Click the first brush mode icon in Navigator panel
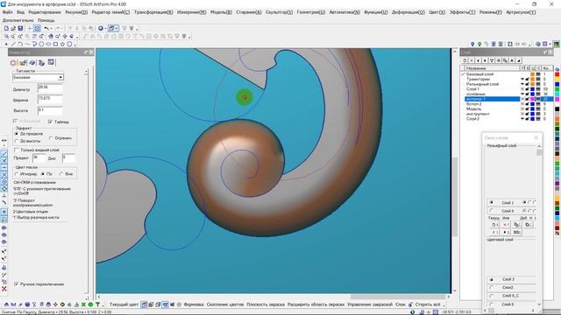The width and height of the screenshot is (561, 315). pos(12,62)
